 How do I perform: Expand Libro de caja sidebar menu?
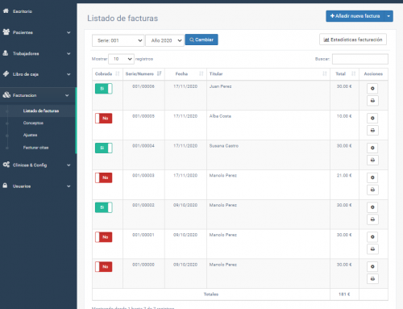[x=38, y=74]
